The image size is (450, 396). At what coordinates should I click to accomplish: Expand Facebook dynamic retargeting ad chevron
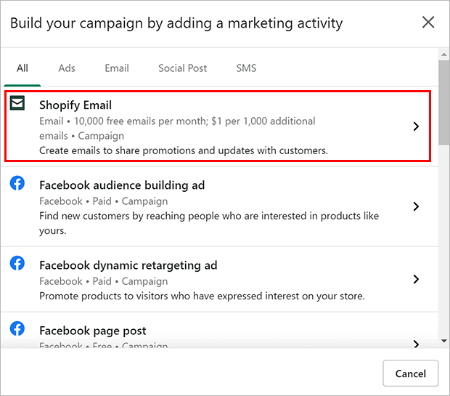click(416, 279)
